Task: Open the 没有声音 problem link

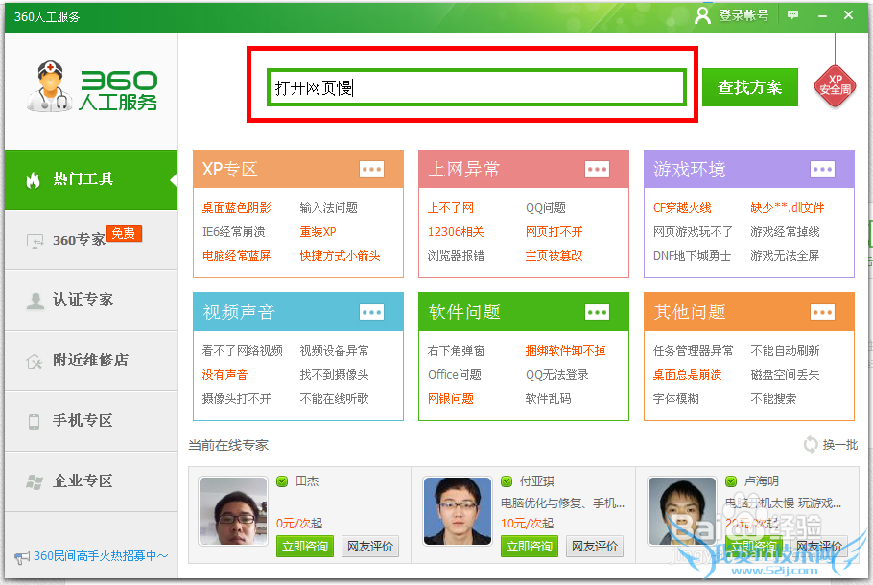Action: coord(224,375)
